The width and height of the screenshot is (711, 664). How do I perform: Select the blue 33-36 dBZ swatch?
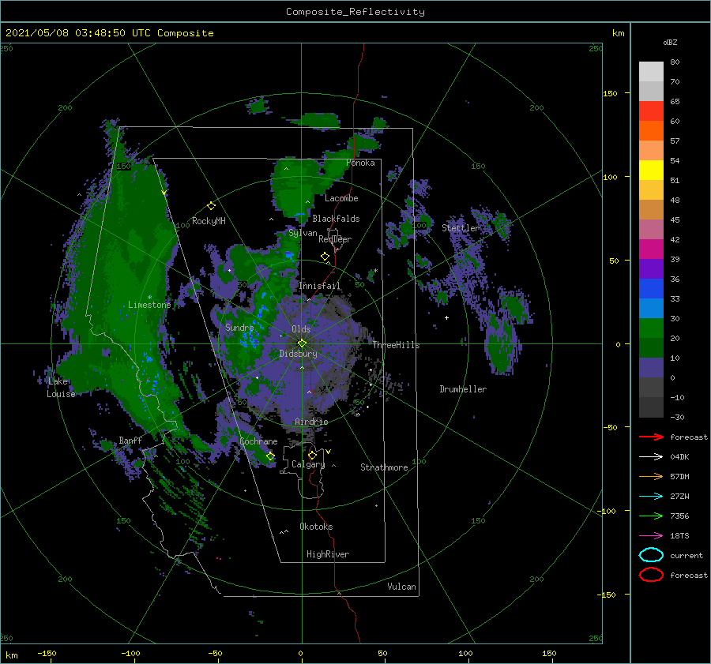651,289
